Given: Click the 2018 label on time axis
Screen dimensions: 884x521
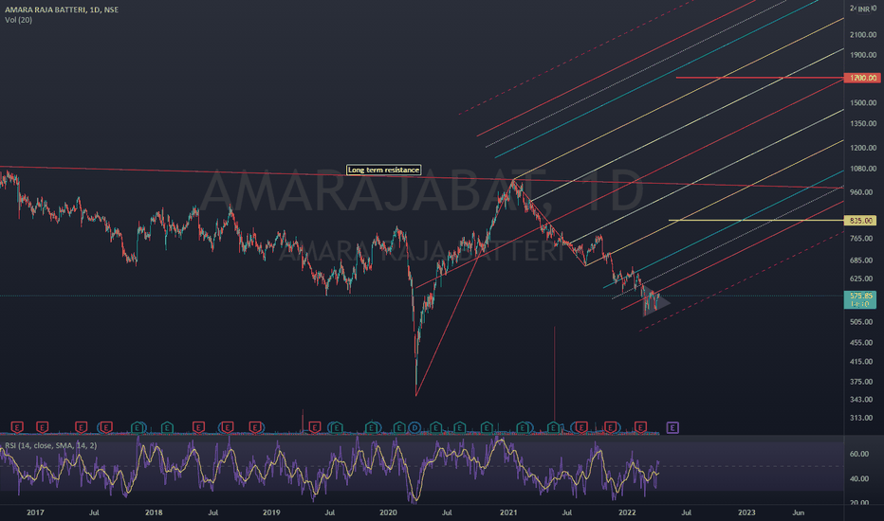Looking at the screenshot, I should pos(154,512).
